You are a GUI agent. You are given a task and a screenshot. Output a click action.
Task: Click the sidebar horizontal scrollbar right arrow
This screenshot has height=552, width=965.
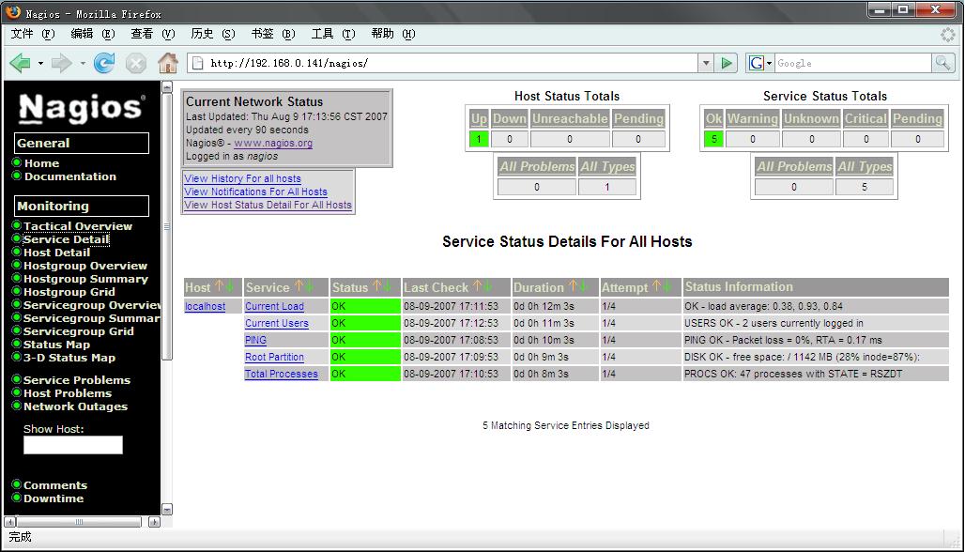[x=154, y=522]
